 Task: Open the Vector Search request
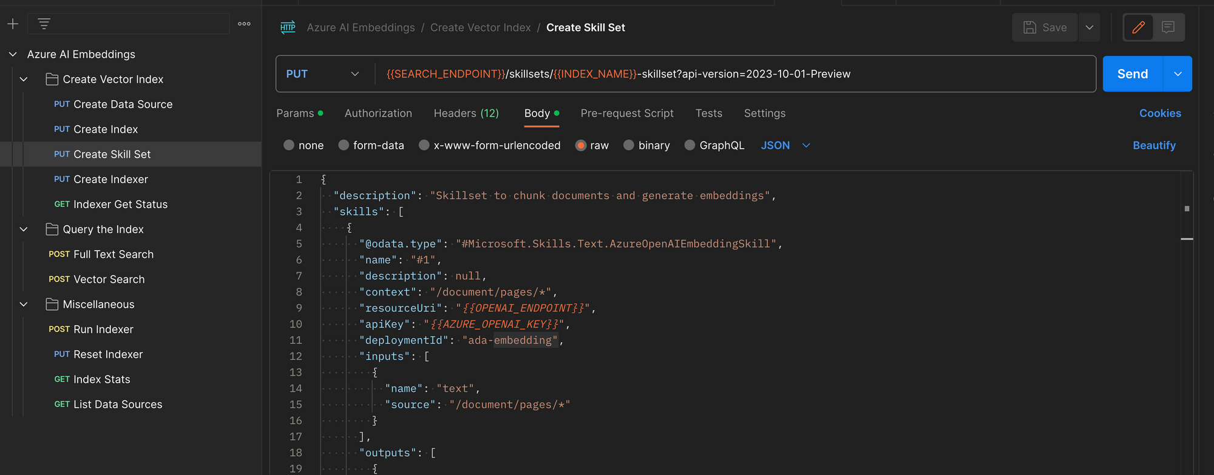click(109, 280)
